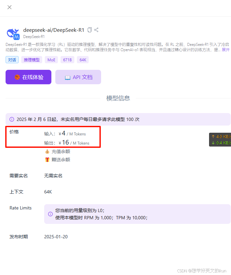This screenshot has width=231, height=275.
Task: Click the Rate Limits label
Action: (21, 208)
